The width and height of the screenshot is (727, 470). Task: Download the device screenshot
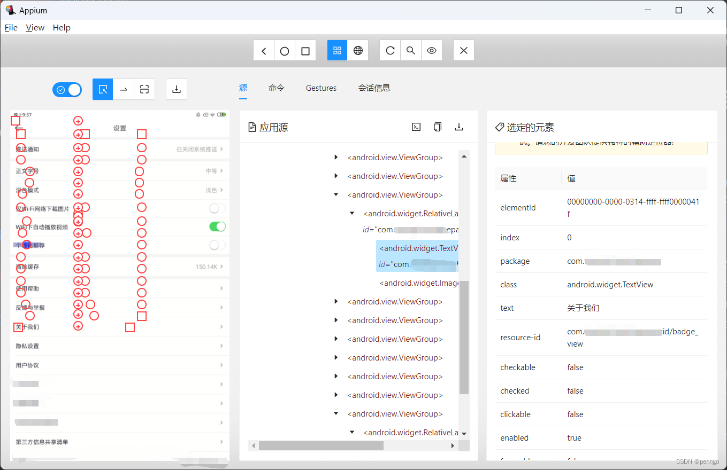[x=177, y=89]
